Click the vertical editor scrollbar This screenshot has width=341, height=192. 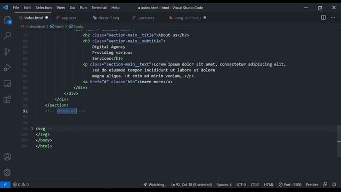pyautogui.click(x=339, y=141)
